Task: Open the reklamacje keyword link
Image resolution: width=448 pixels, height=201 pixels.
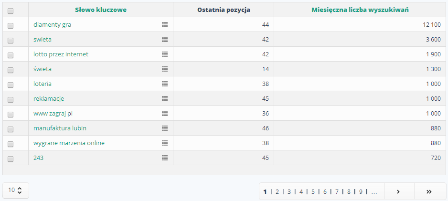Action: (49, 98)
